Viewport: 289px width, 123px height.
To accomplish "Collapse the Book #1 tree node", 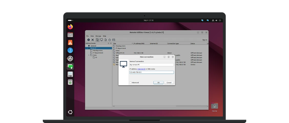I will tap(86, 48).
